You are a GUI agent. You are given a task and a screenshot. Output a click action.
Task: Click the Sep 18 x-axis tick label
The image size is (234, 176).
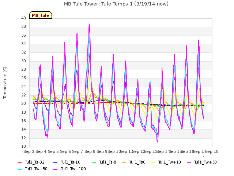212,151
